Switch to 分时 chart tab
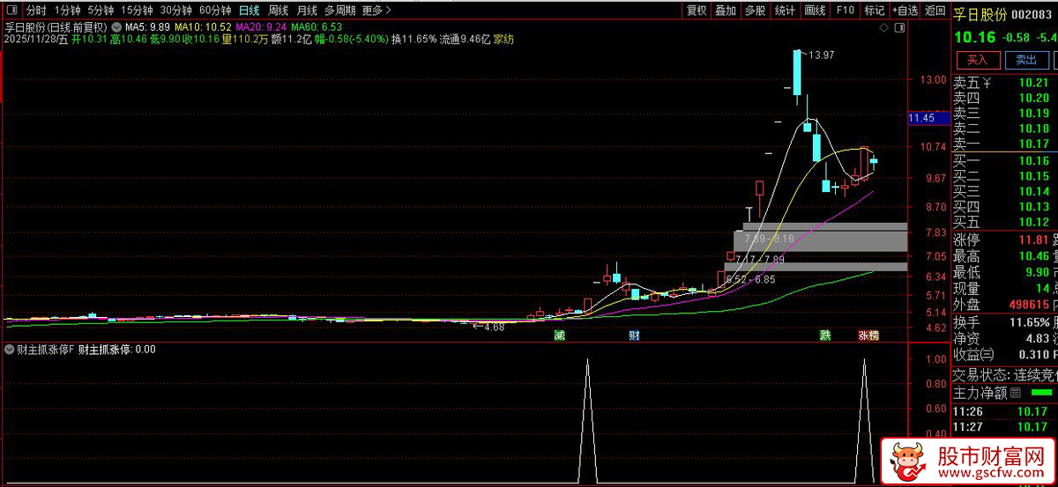Image resolution: width=1058 pixels, height=487 pixels. 36,11
